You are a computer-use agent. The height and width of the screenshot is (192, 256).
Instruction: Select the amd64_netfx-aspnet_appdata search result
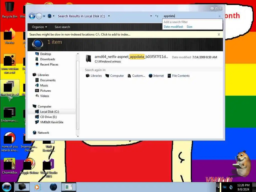click(151, 59)
